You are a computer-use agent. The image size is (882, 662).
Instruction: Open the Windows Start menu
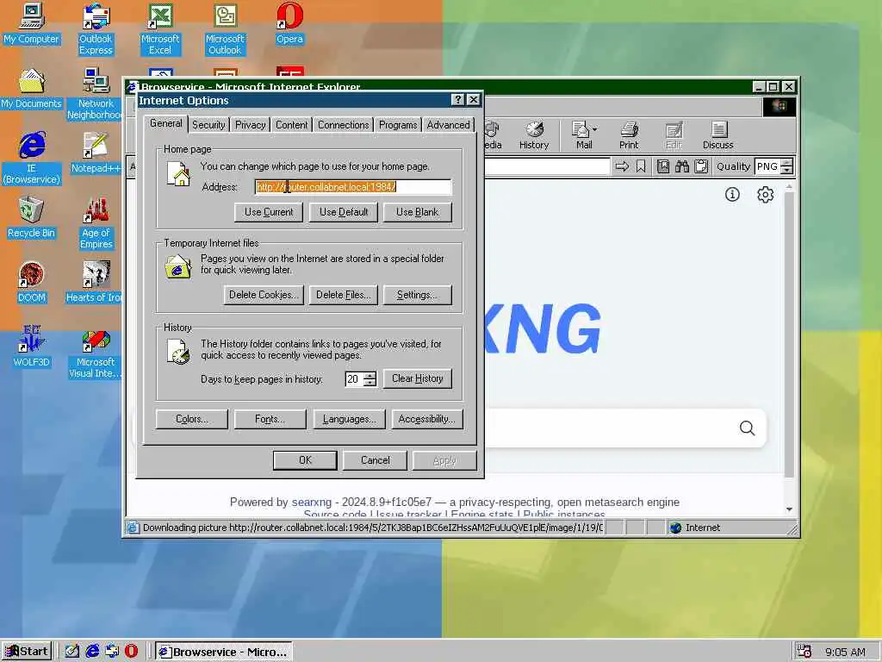pyautogui.click(x=27, y=652)
